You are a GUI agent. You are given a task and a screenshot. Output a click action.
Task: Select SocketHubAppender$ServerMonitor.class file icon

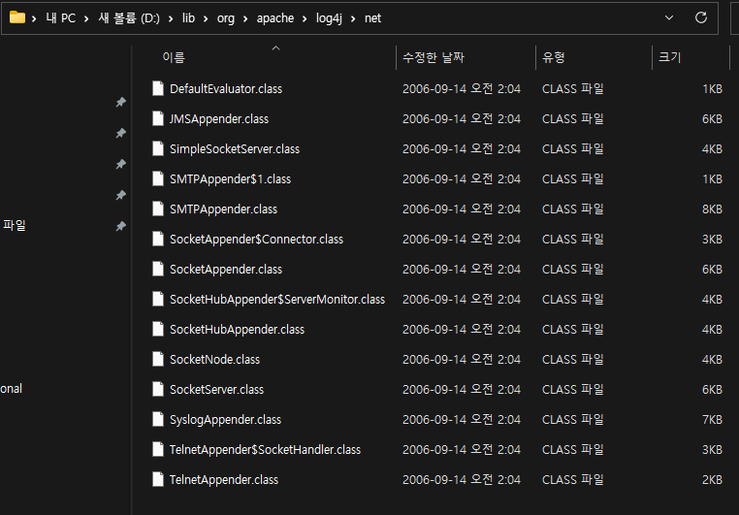[158, 299]
